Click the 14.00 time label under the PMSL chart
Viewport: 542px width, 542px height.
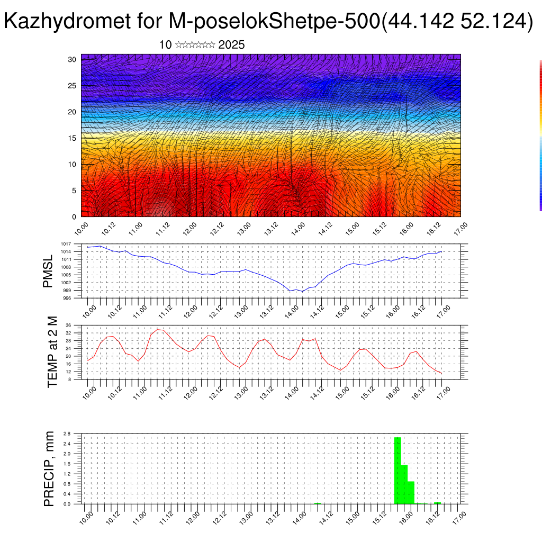click(x=292, y=311)
